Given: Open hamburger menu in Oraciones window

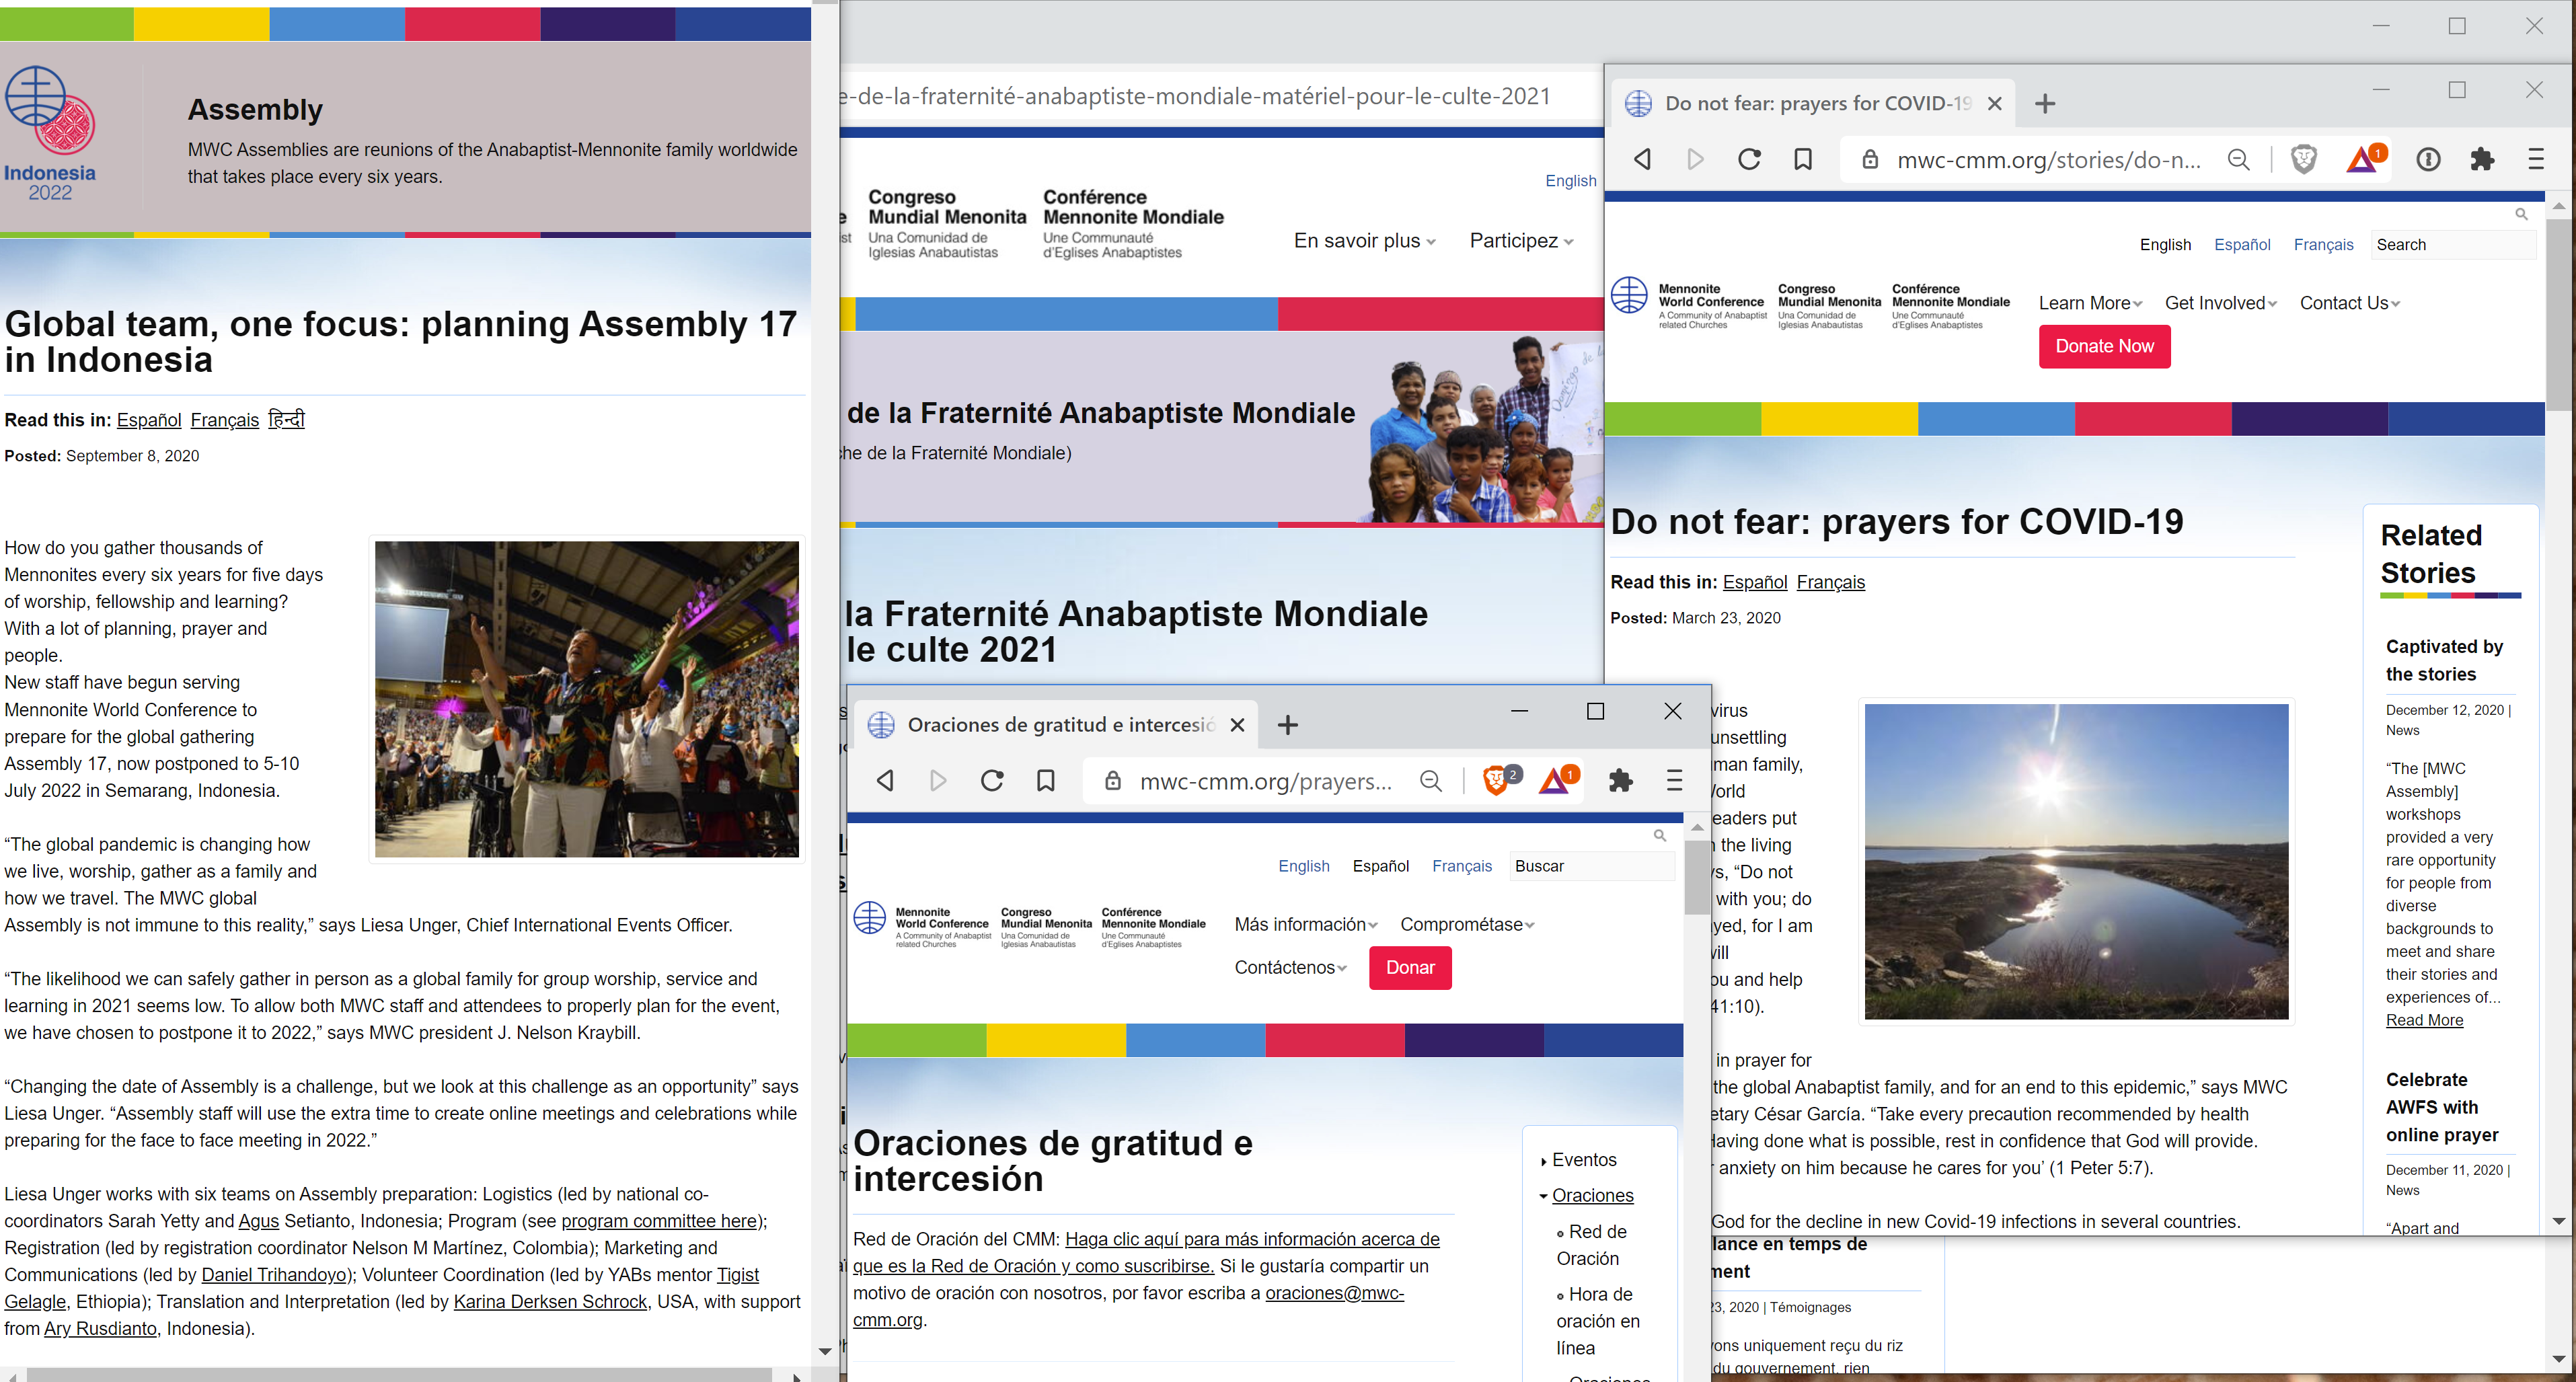Looking at the screenshot, I should click(x=1674, y=780).
